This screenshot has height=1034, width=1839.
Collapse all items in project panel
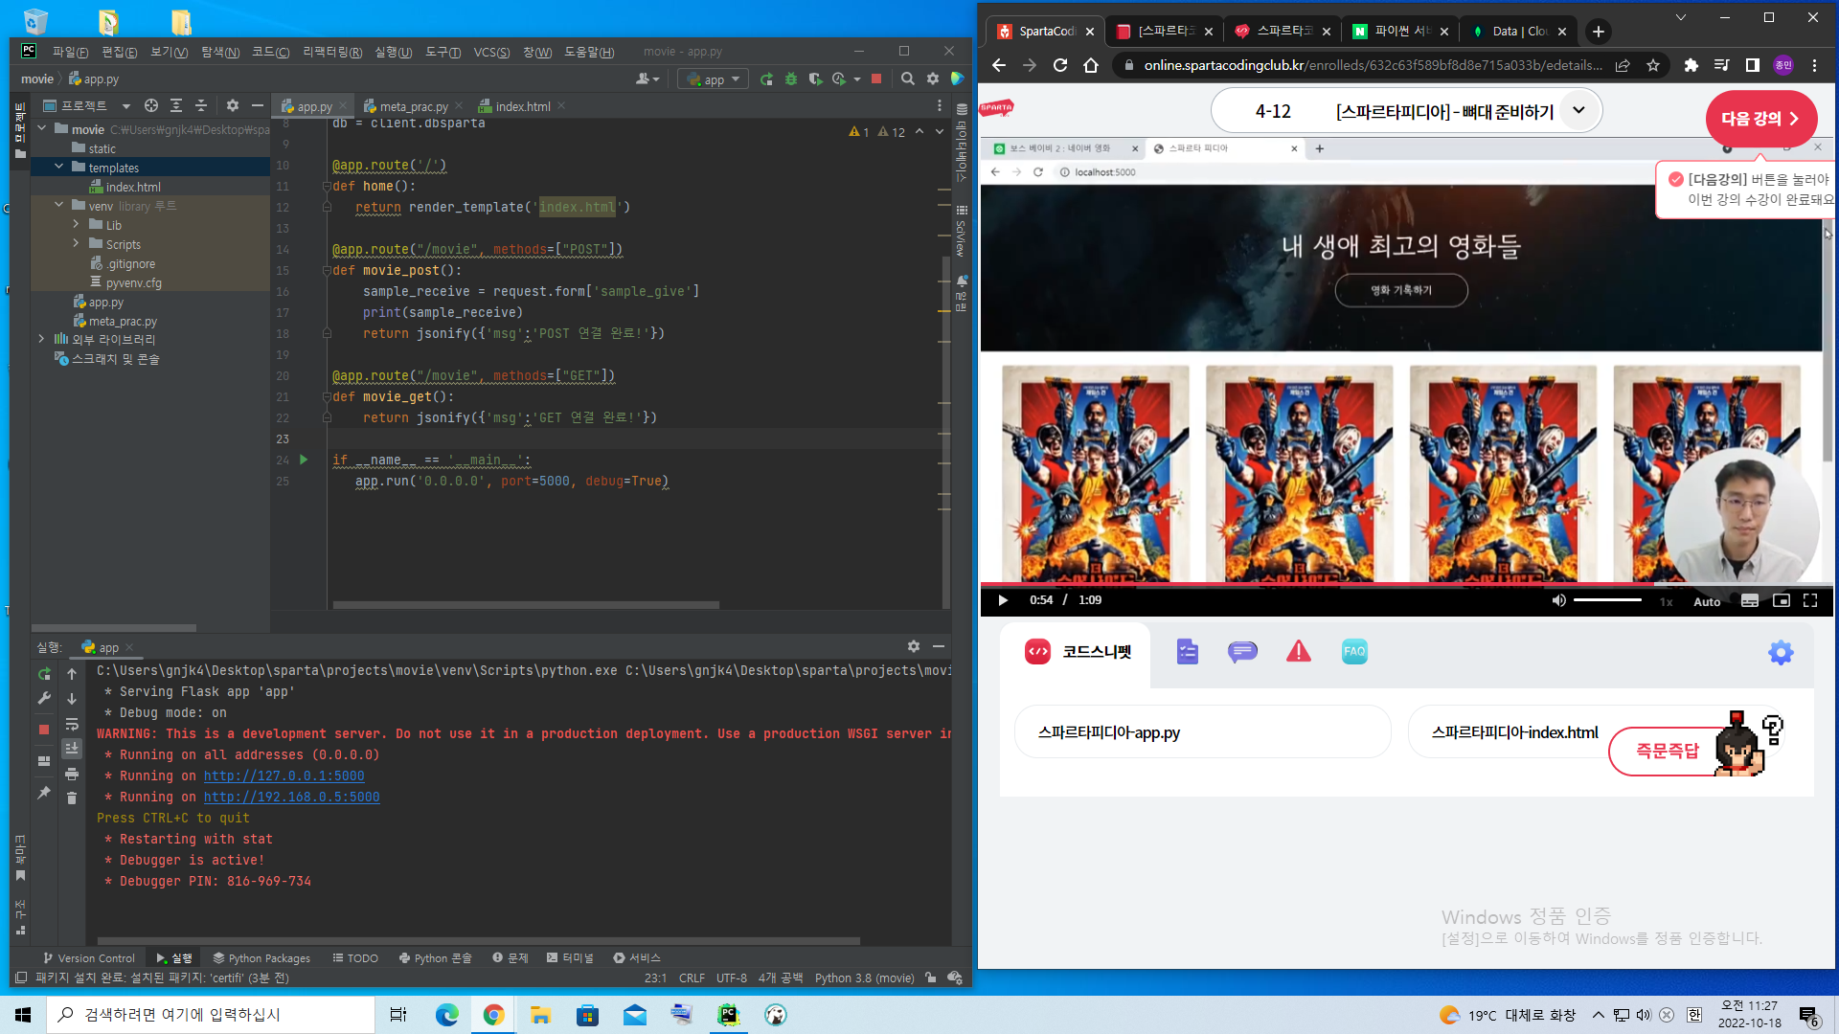click(201, 105)
